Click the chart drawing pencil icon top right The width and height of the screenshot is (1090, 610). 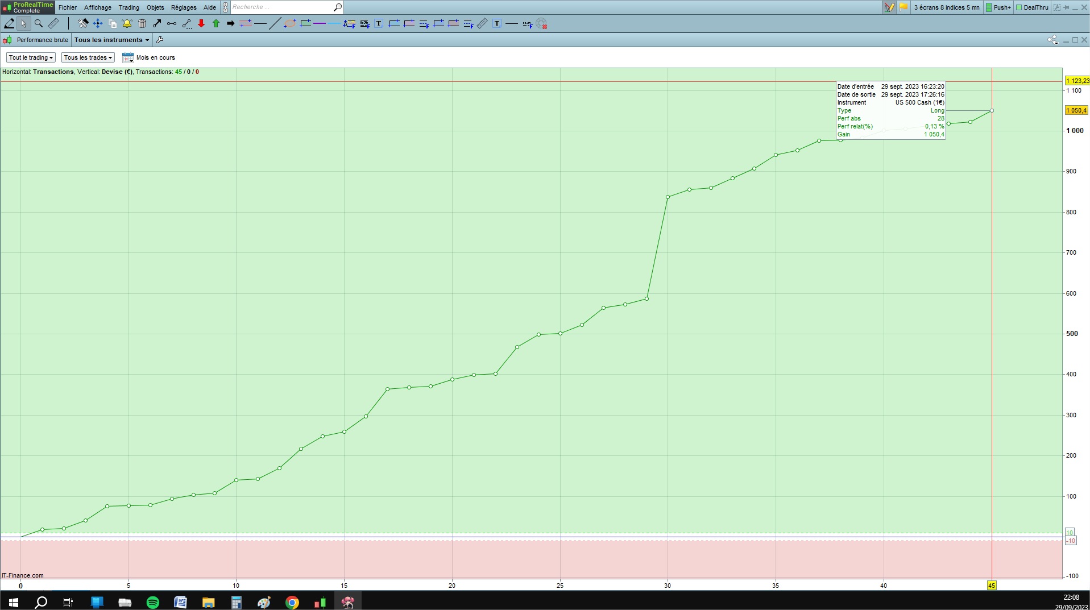click(x=889, y=7)
